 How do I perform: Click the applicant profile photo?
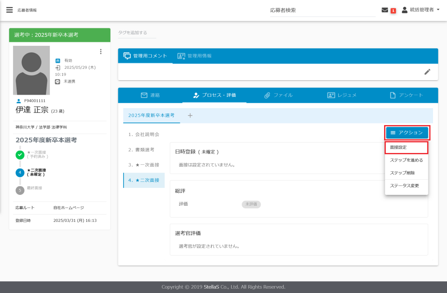click(x=31, y=70)
